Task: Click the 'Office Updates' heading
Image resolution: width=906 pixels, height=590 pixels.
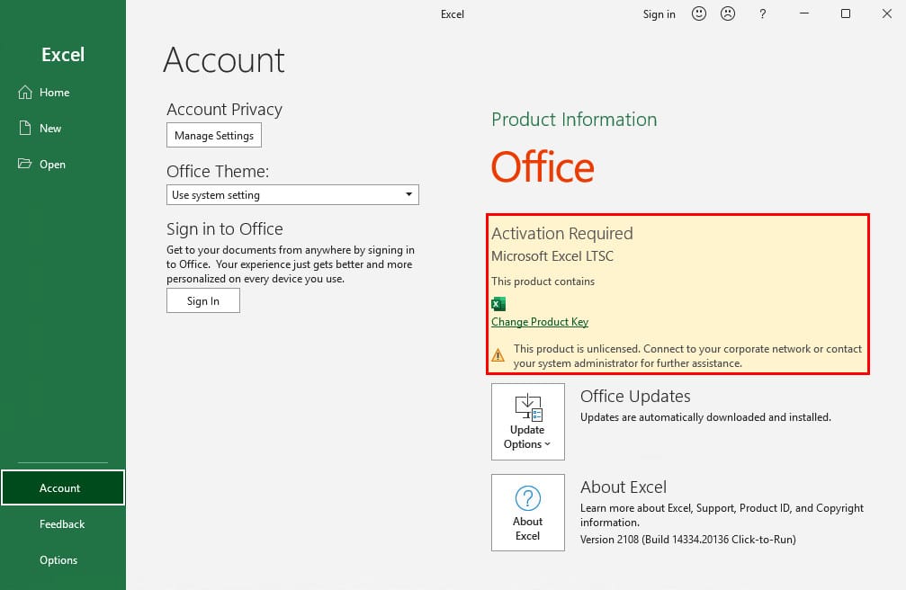Action: [635, 396]
